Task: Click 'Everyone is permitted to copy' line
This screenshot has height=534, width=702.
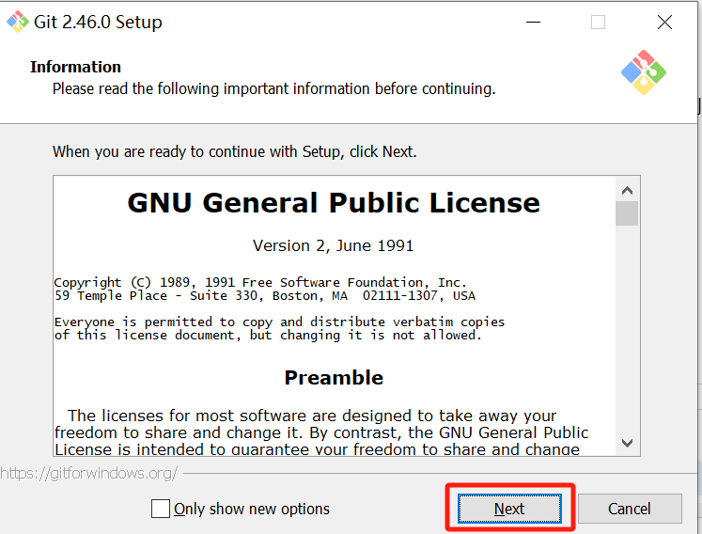Action: click(x=279, y=322)
